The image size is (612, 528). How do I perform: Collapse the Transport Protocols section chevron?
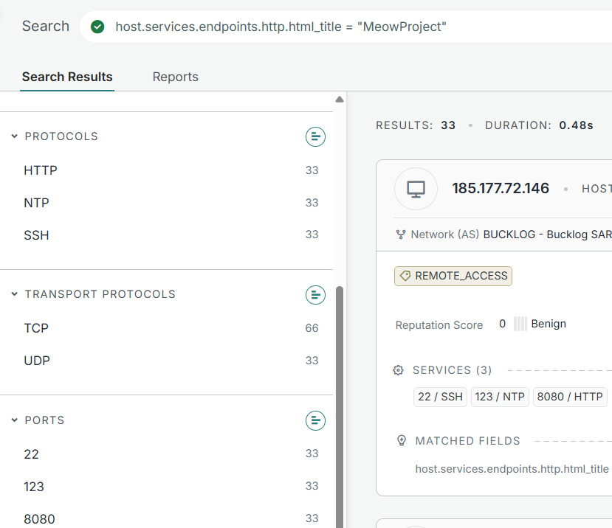pyautogui.click(x=15, y=293)
